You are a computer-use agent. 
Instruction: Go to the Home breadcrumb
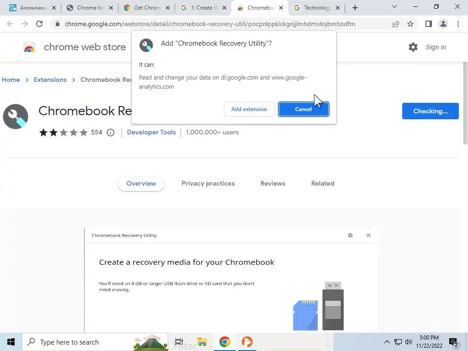tap(11, 80)
